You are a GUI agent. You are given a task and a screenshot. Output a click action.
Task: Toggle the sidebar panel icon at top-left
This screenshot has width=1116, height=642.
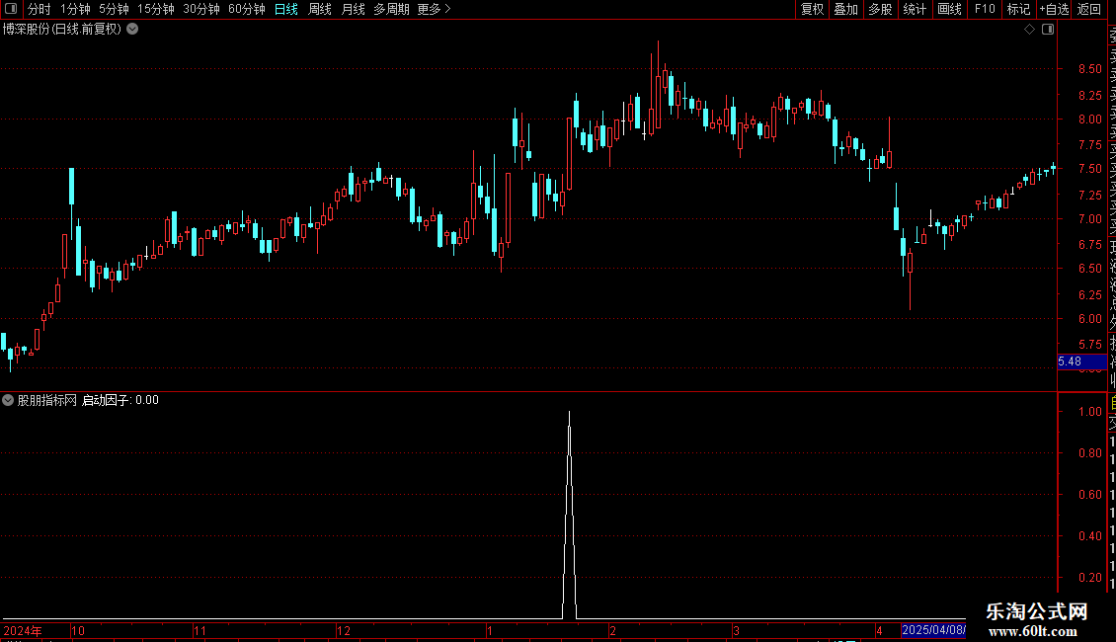(11, 9)
